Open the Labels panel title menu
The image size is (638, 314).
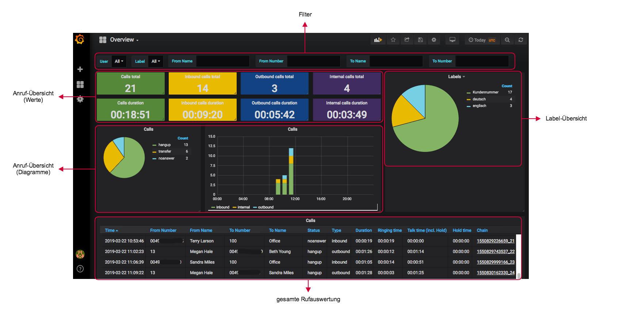coord(456,77)
